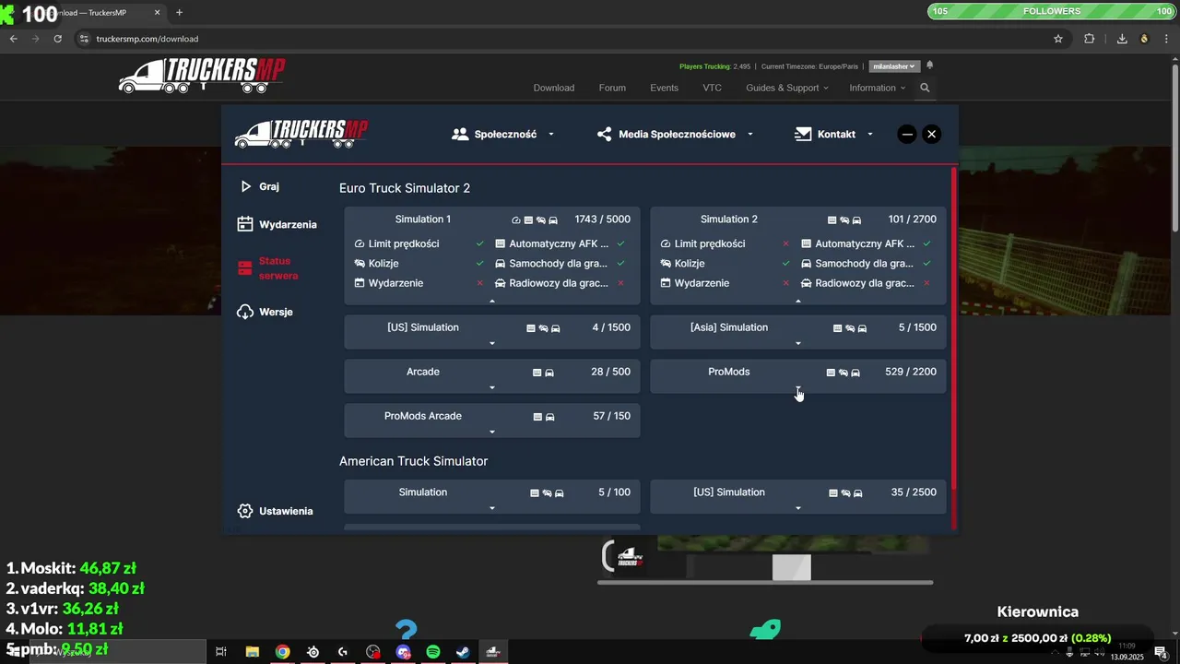Image resolution: width=1180 pixels, height=664 pixels.
Task: Bookmark this page with the star icon
Action: point(1058,39)
